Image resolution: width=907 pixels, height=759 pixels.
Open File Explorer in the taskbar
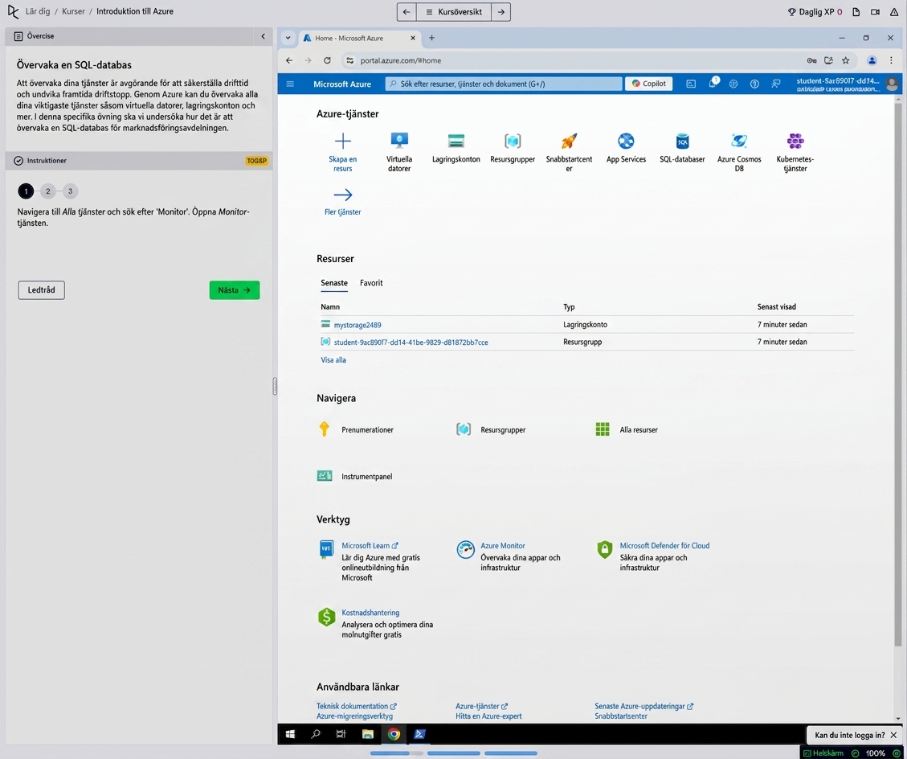(x=367, y=734)
